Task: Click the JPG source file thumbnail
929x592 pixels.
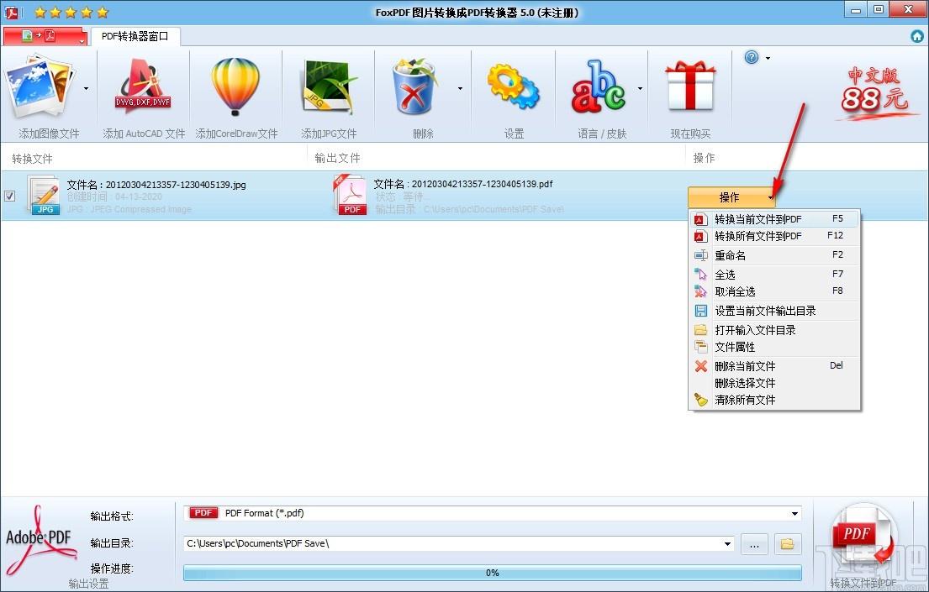Action: pyautogui.click(x=44, y=195)
